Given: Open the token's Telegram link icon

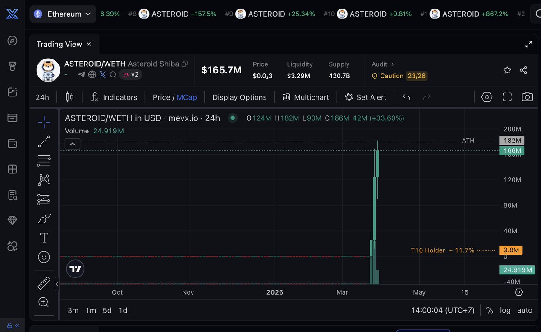Looking at the screenshot, I should pos(81,74).
